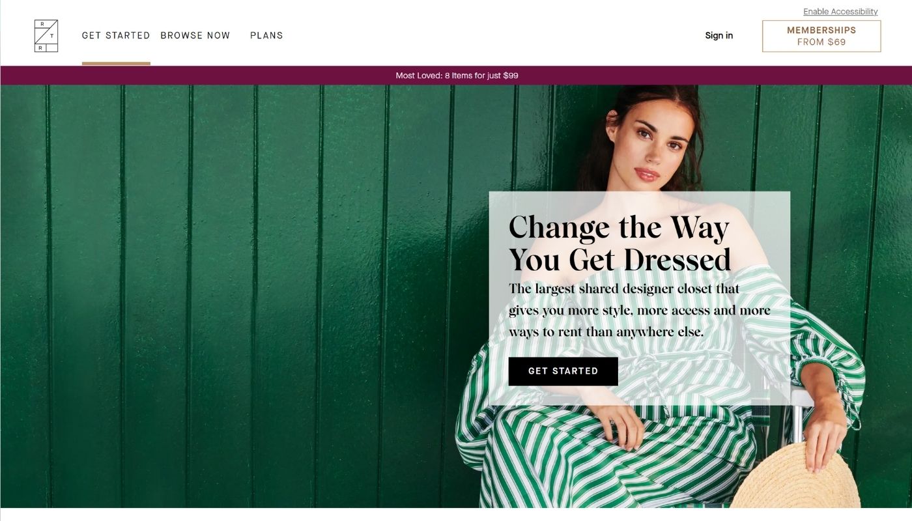This screenshot has width=912, height=521.
Task: Click the black GET STARTED hero button
Action: pos(563,371)
